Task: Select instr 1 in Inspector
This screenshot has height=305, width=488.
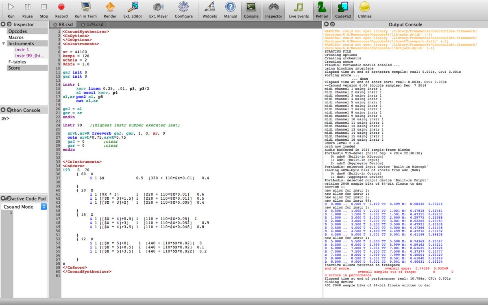Action: click(22, 50)
